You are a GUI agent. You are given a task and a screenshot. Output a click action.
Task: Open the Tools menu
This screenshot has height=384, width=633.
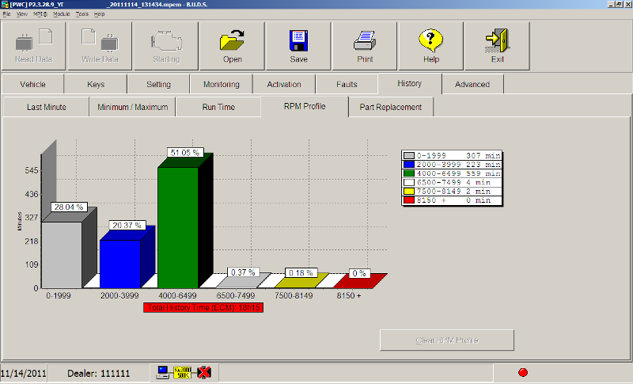pyautogui.click(x=82, y=14)
